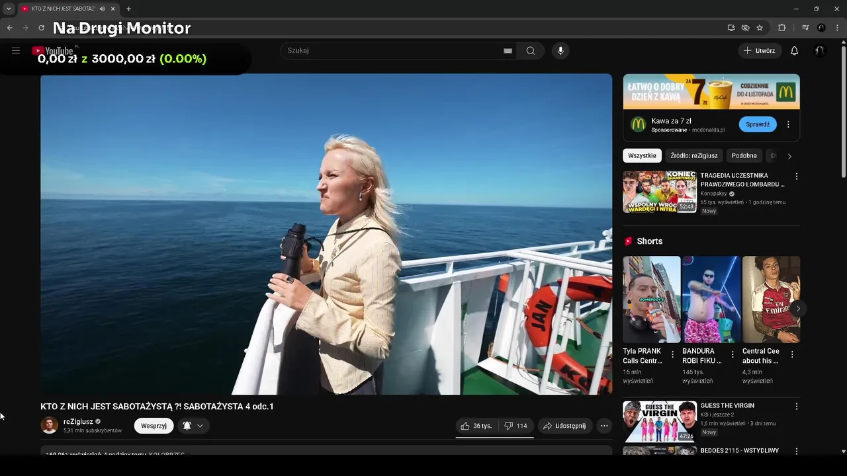
Task: Open the McDonald's banner ad image
Action: [711, 91]
